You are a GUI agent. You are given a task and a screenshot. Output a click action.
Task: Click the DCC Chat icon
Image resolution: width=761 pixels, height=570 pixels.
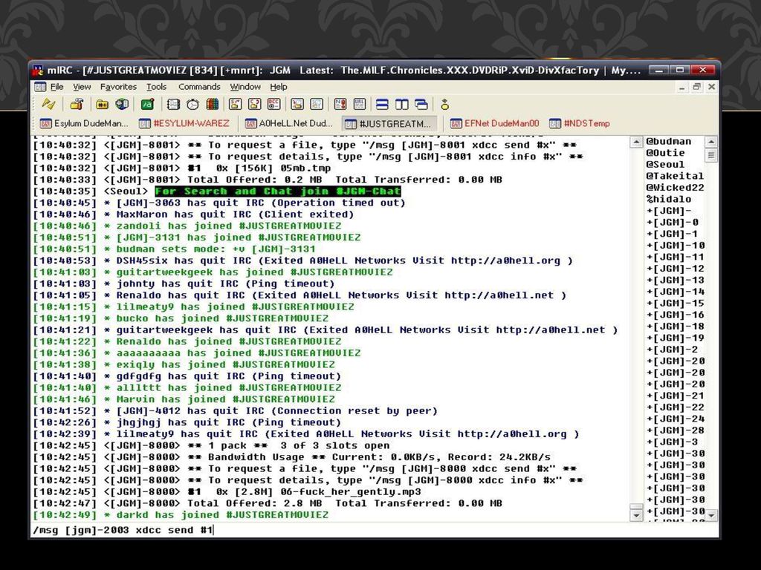254,104
